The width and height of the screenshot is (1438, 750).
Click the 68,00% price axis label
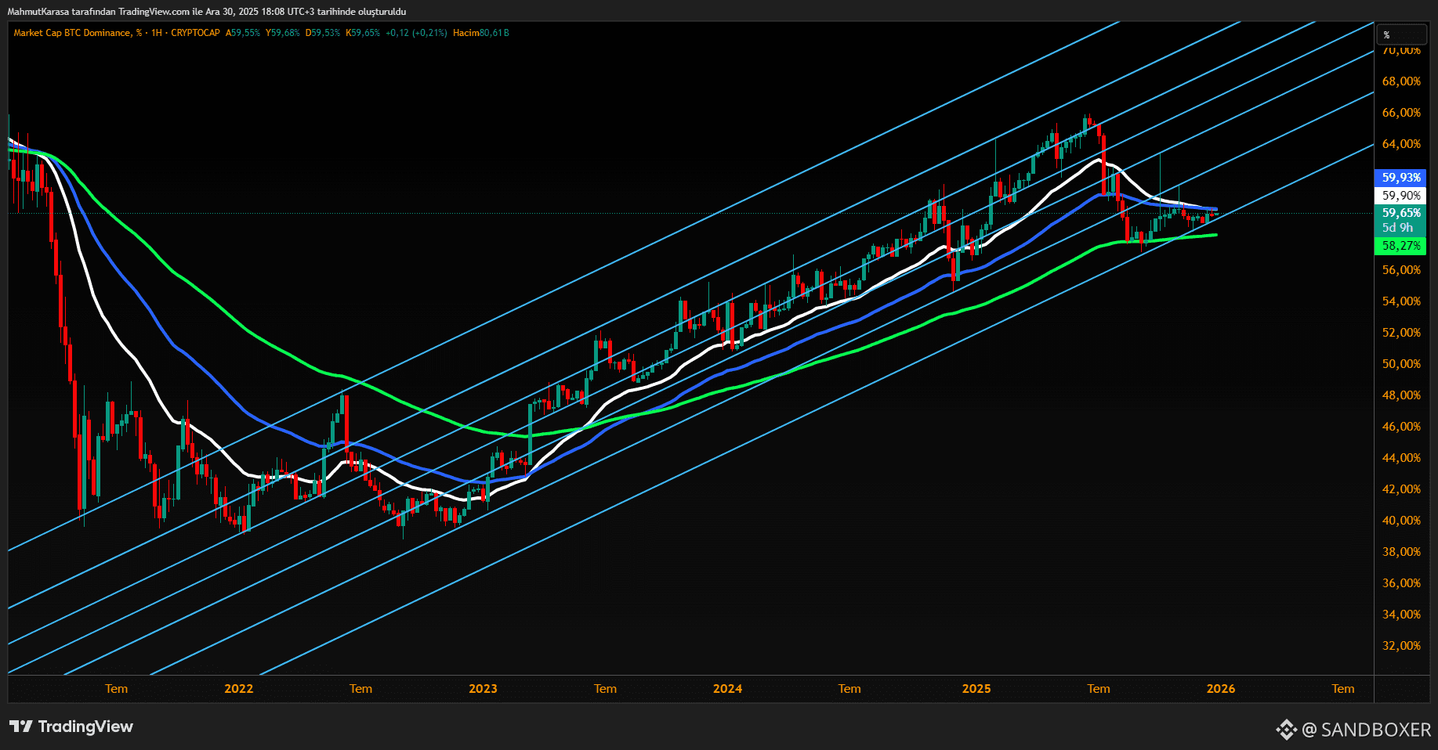[1401, 81]
